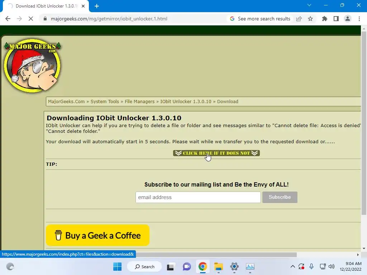Open the tab search chevron
This screenshot has height=275, width=367.
click(x=309, y=5)
